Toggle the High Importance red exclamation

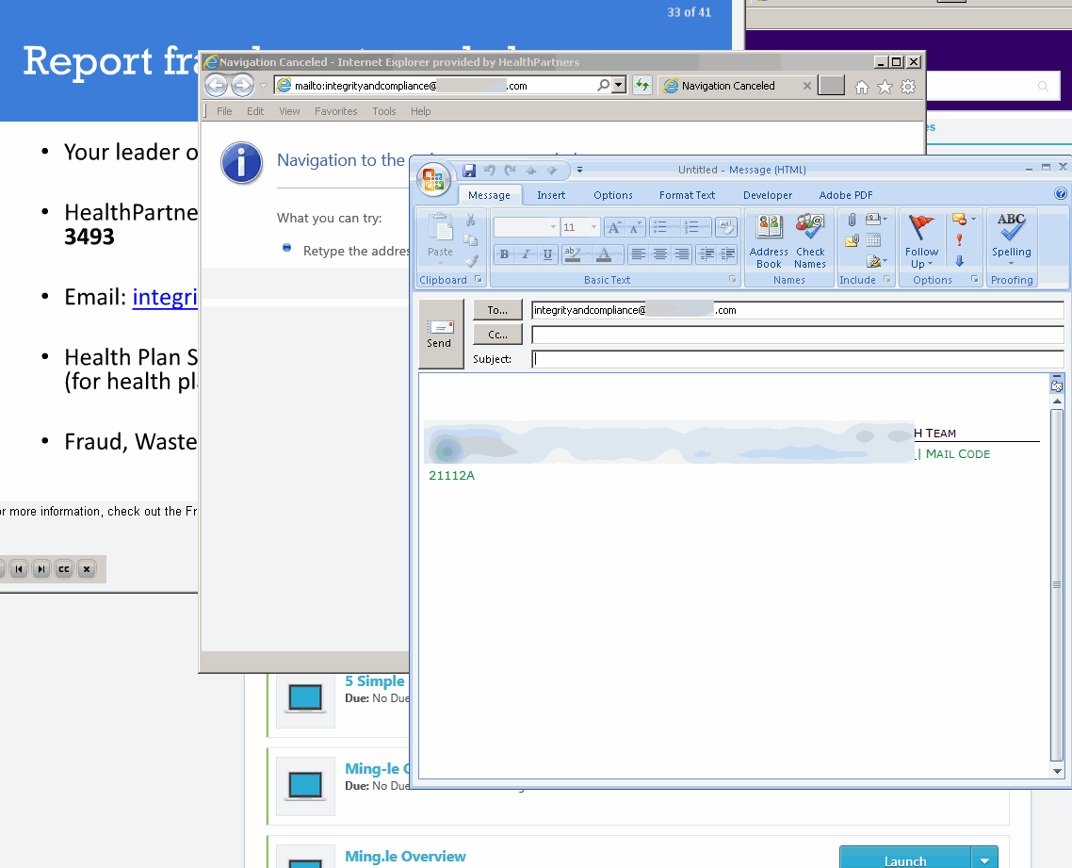pyautogui.click(x=959, y=240)
